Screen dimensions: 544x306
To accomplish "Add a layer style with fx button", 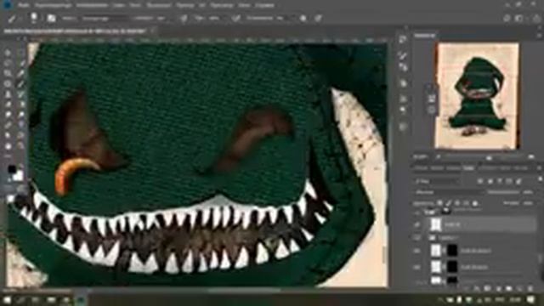I will point(476,289).
